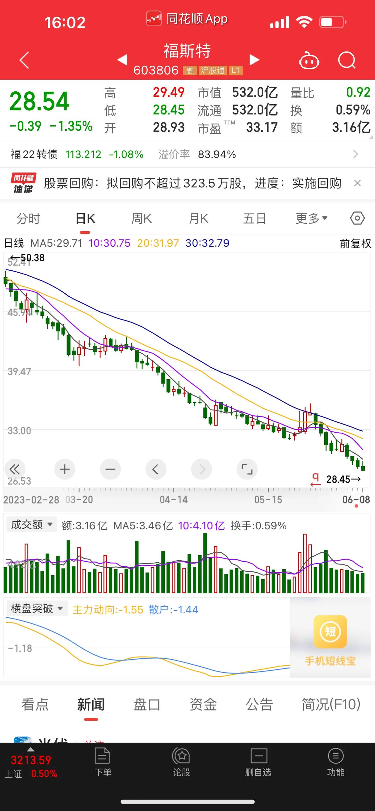The height and width of the screenshot is (811, 375).
Task: Open the 成交额 indicator dropdown
Action: tap(31, 524)
